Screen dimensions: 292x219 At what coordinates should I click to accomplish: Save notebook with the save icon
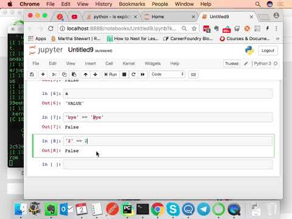click(32, 74)
